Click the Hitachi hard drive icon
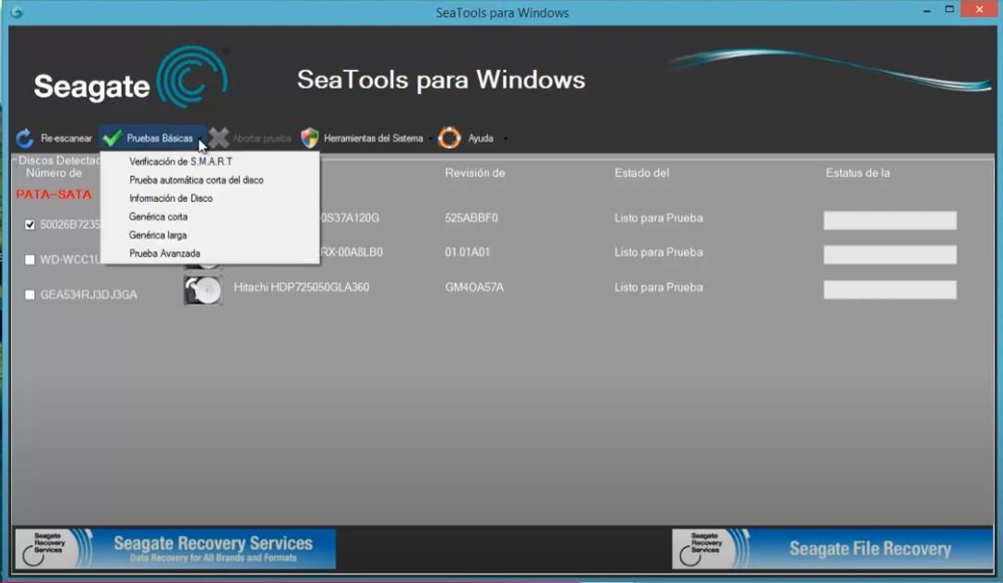This screenshot has height=583, width=1003. click(x=203, y=291)
